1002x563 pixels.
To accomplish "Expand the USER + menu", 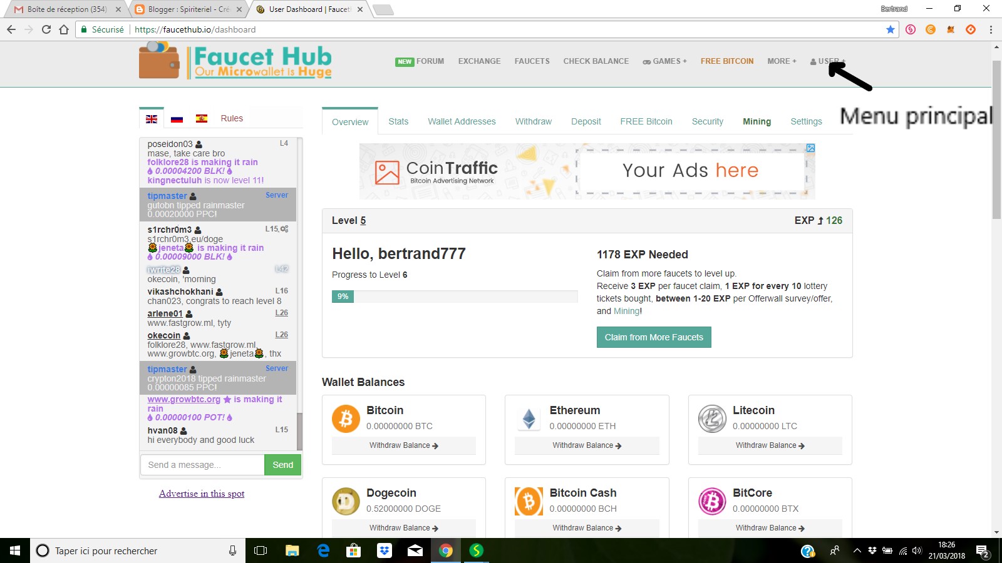I will [827, 61].
